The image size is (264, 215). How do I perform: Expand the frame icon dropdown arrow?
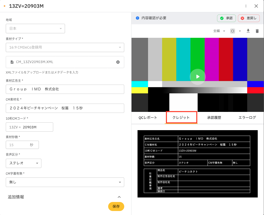(240, 31)
